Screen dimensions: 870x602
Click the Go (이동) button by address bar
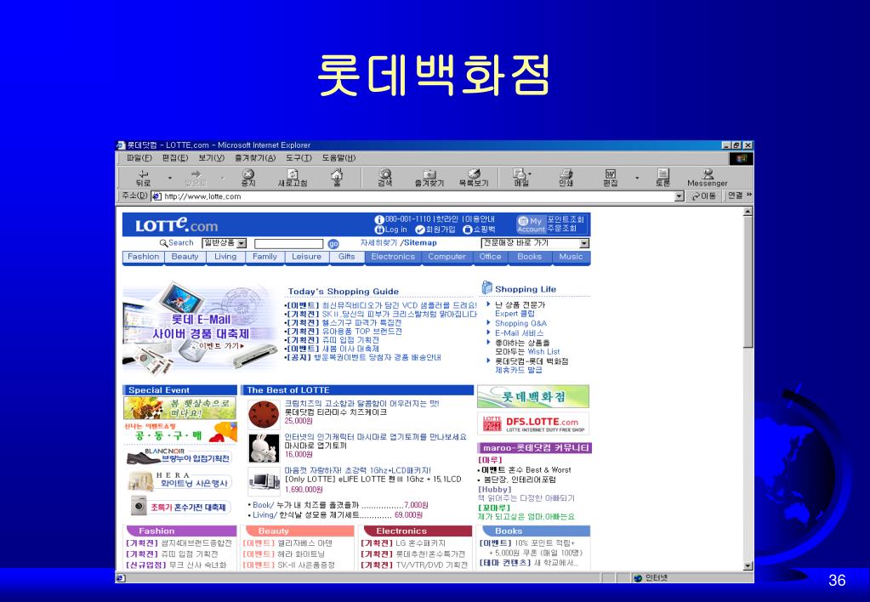click(x=704, y=196)
